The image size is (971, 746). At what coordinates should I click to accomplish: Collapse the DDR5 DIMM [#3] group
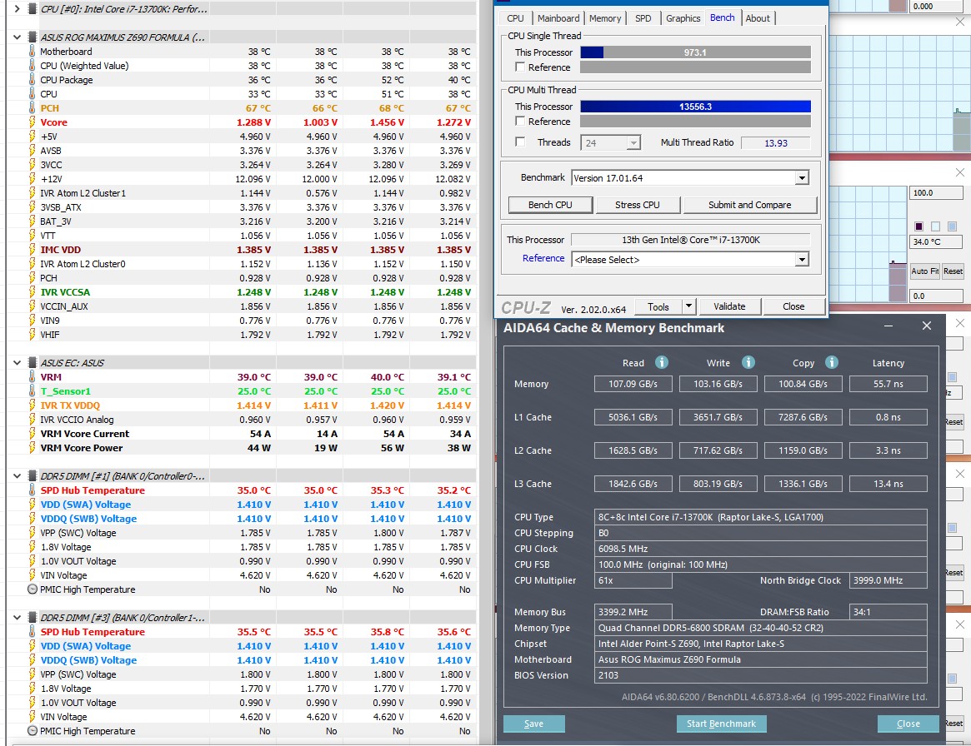click(17, 617)
